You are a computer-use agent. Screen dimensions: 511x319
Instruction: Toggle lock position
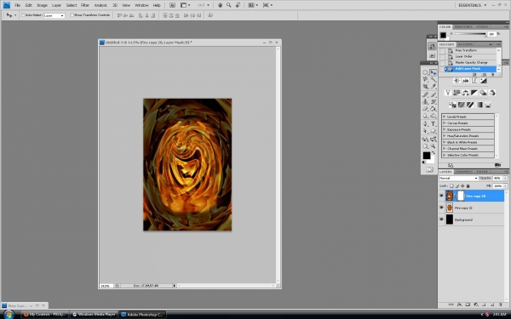[462, 185]
